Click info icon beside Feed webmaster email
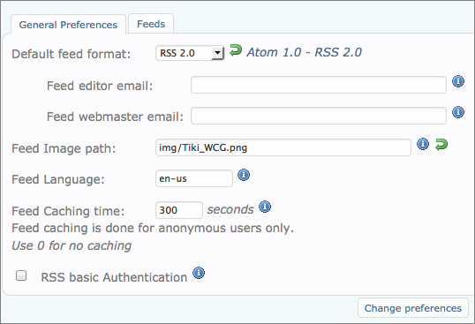The width and height of the screenshot is (475, 324). click(x=458, y=112)
